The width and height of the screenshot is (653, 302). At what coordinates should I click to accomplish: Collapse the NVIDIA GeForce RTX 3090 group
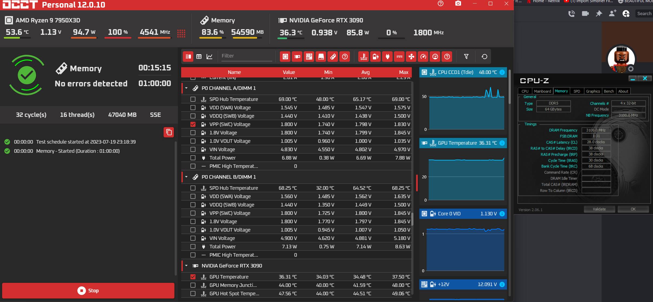pos(186,266)
